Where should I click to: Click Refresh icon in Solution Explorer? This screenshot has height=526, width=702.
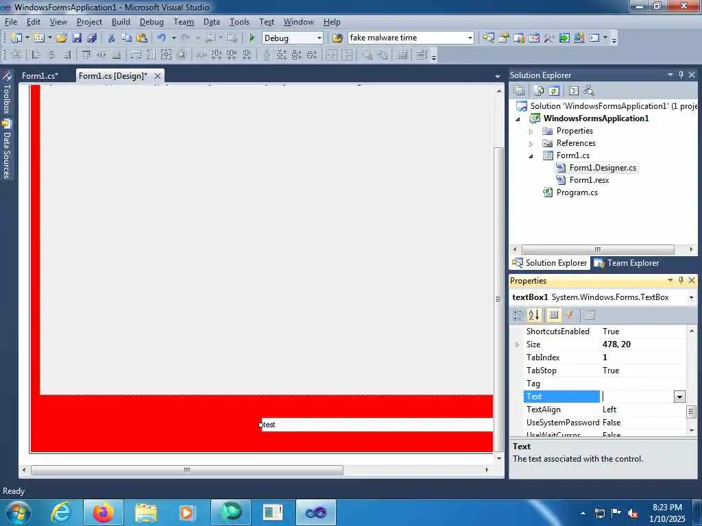[554, 91]
